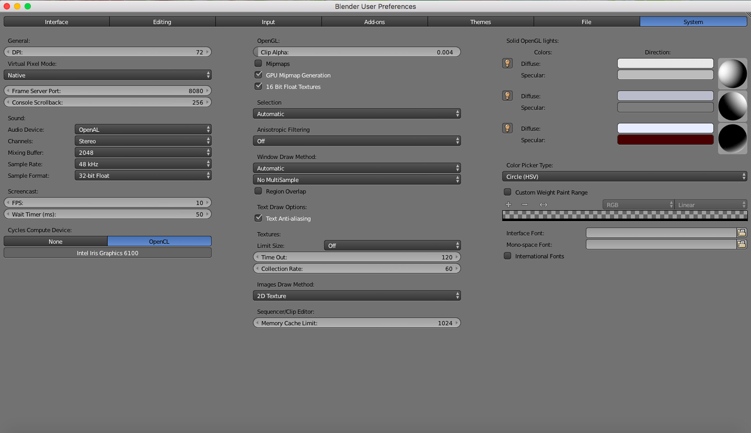Click the Interface Font folder browse icon
The image size is (751, 433).
coord(741,233)
